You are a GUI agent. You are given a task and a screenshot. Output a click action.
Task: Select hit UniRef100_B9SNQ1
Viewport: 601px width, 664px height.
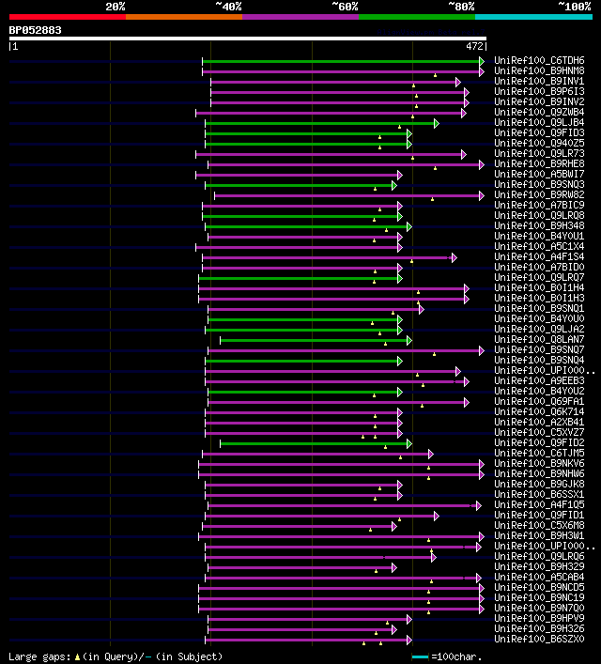[x=539, y=308]
